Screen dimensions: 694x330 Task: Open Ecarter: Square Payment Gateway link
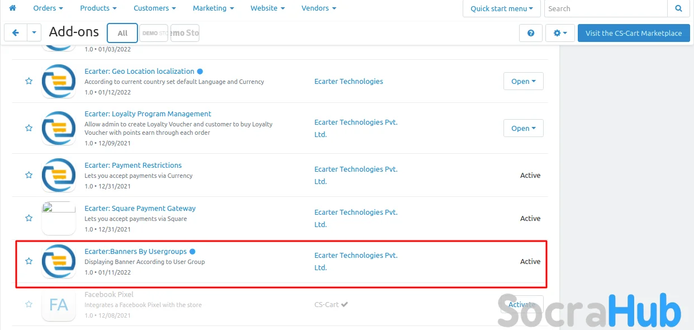tap(140, 208)
